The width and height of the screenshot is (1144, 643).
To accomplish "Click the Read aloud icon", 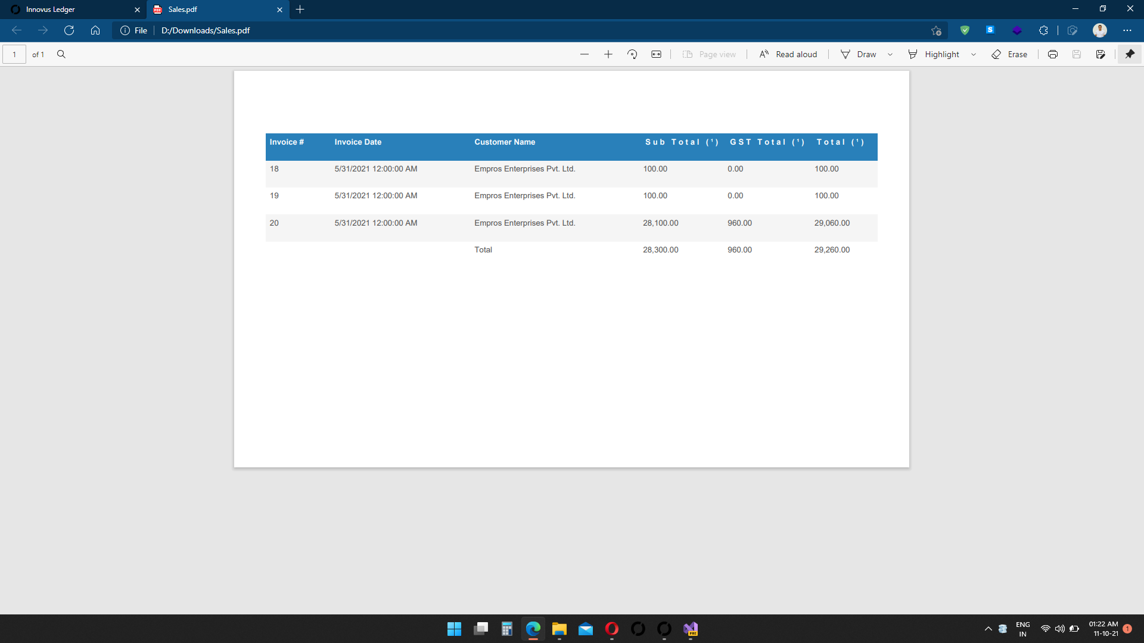I will (x=763, y=54).
